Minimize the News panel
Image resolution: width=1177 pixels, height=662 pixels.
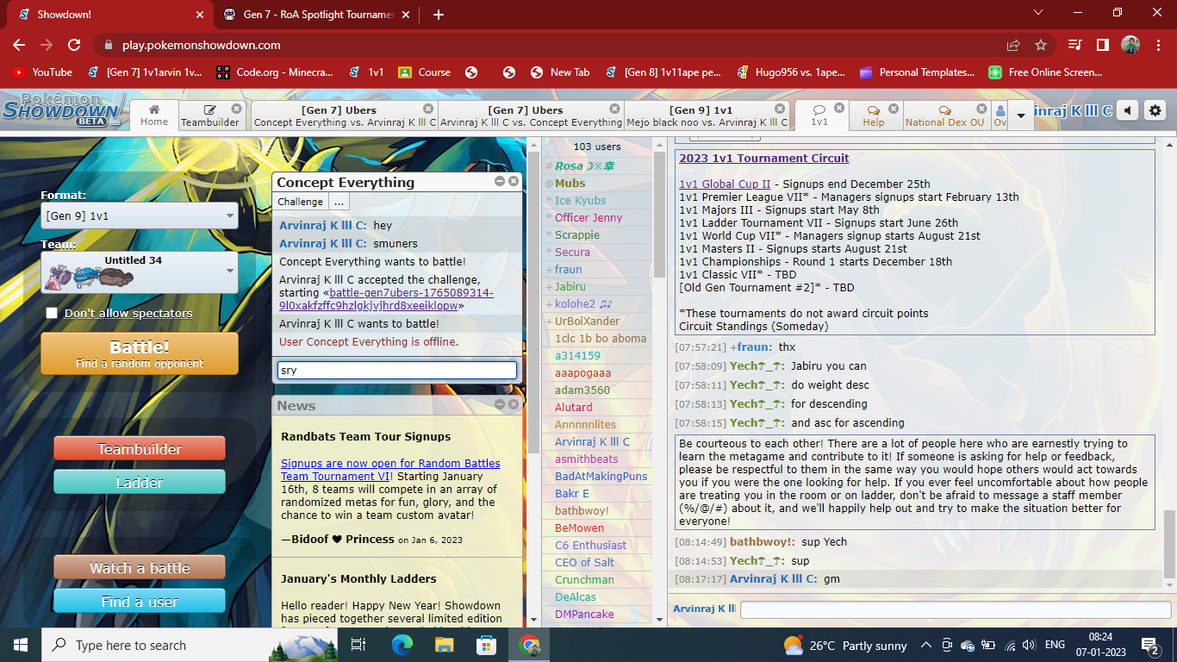tap(500, 404)
